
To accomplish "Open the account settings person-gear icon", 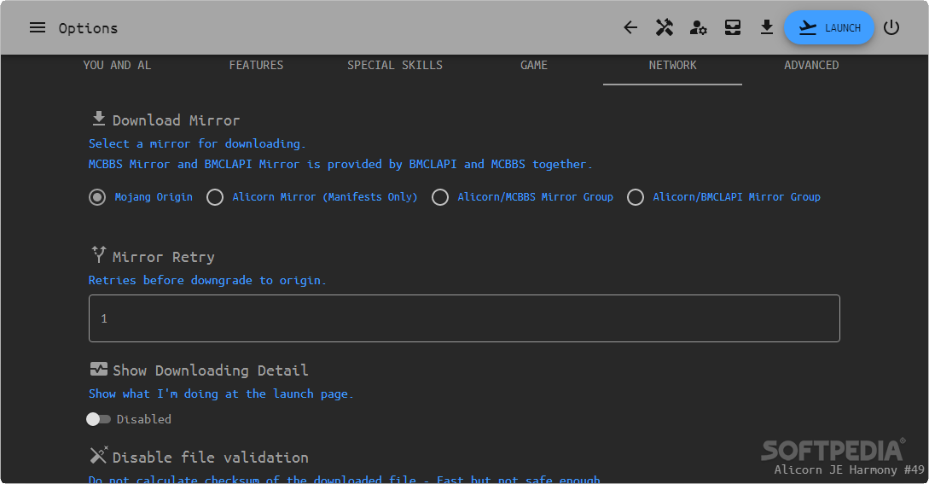I will [x=699, y=27].
